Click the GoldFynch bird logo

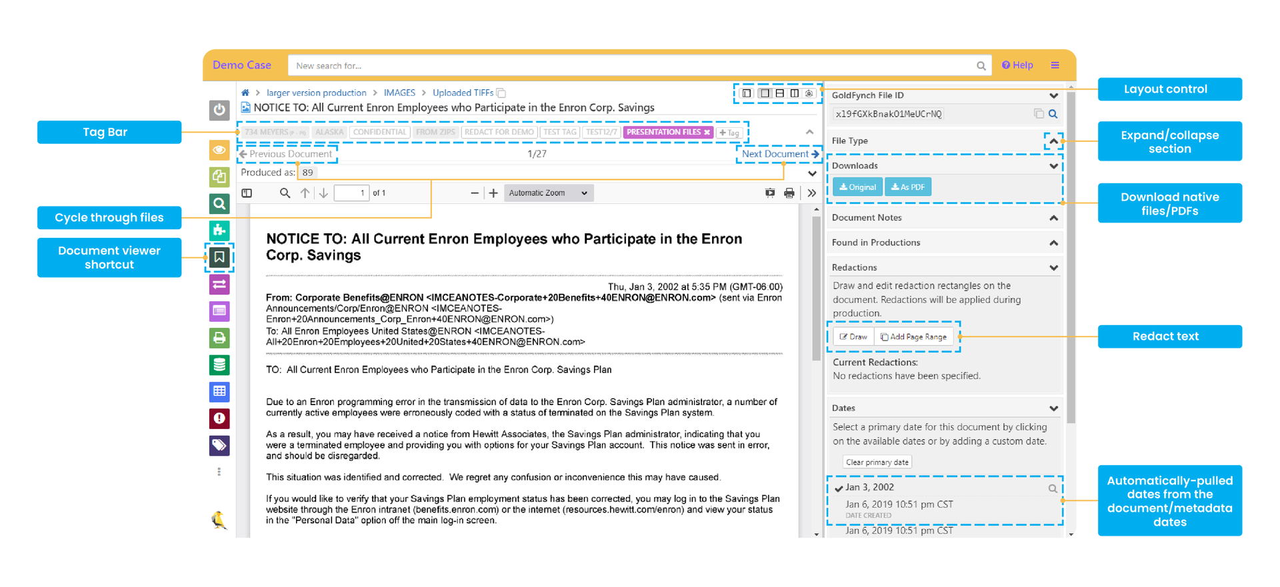pos(219,520)
